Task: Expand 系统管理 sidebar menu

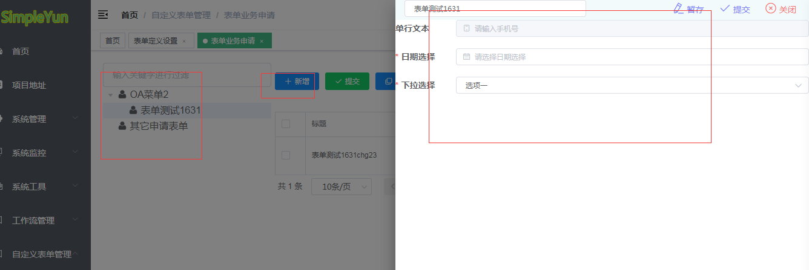Action: (45, 119)
